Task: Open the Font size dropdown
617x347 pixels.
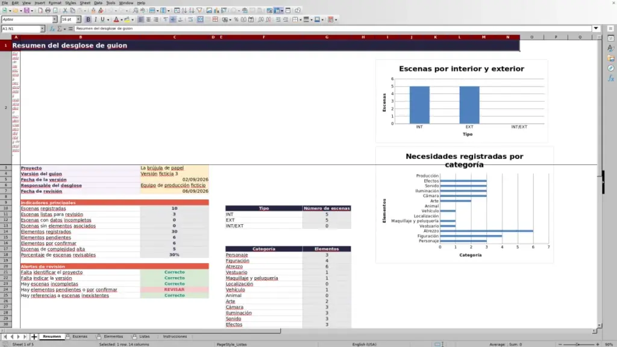Action: (78, 19)
